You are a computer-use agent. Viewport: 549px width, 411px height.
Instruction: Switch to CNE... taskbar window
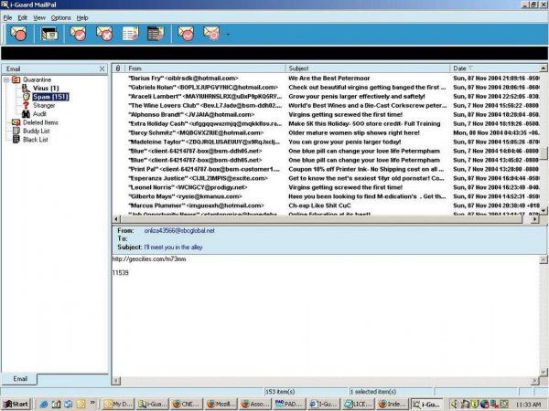pos(187,404)
